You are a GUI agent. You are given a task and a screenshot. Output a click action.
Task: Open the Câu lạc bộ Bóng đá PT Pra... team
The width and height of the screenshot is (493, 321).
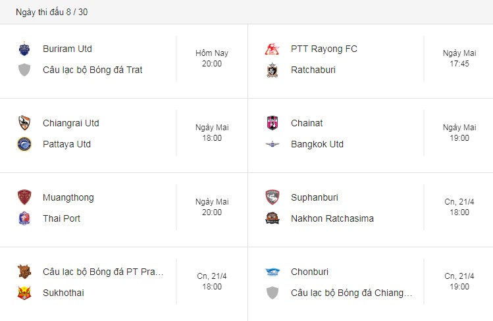103,272
